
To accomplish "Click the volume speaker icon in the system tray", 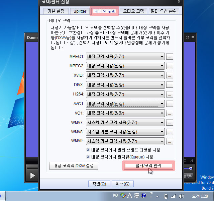I will [x=182, y=196].
